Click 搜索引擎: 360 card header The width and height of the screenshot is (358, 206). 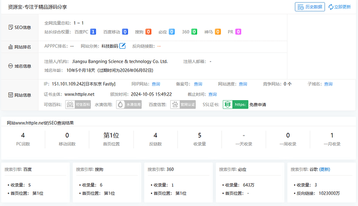[161, 170]
